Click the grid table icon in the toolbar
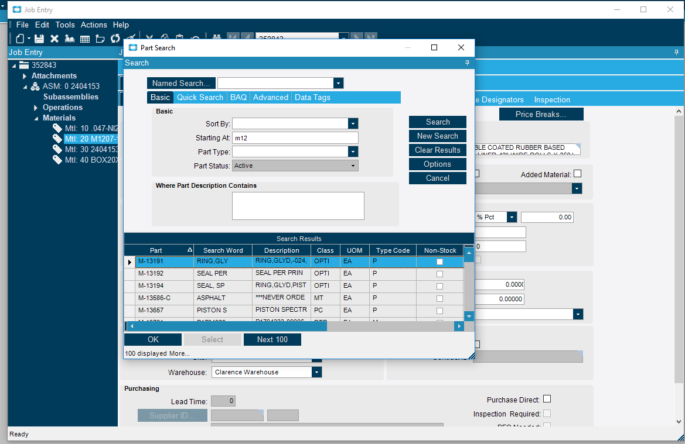 coord(85,39)
